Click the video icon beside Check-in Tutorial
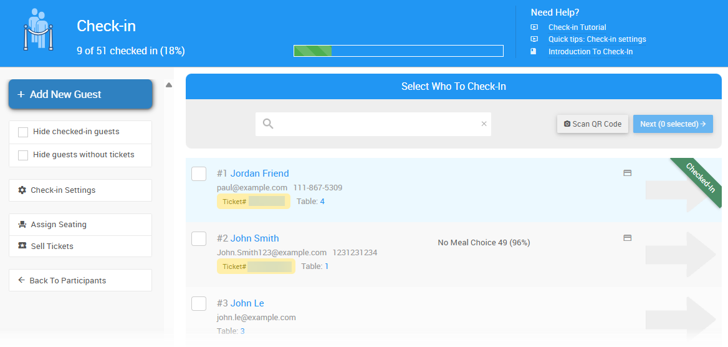 tap(534, 27)
